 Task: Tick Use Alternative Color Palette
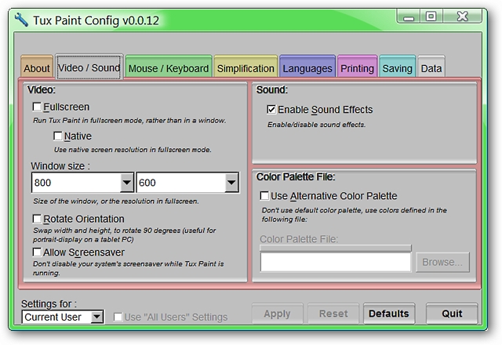pos(264,195)
